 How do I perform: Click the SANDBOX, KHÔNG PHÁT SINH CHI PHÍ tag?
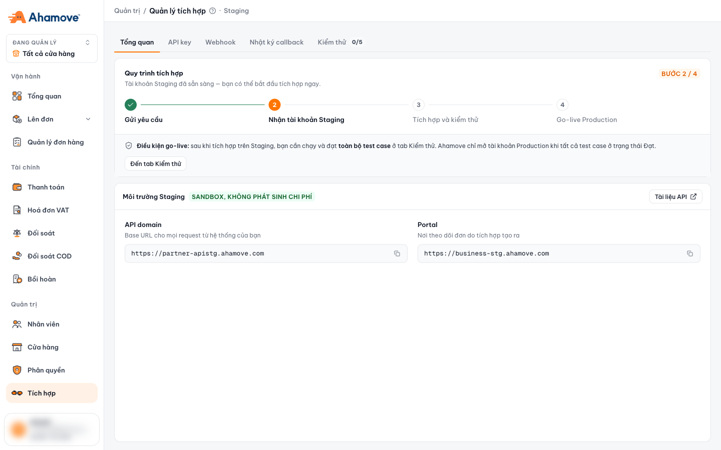[x=252, y=197]
